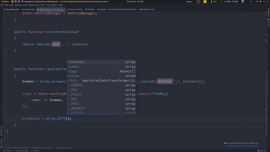This screenshot has height=152, width=270.
Task: Open the Event Log
Action: [262, 151]
